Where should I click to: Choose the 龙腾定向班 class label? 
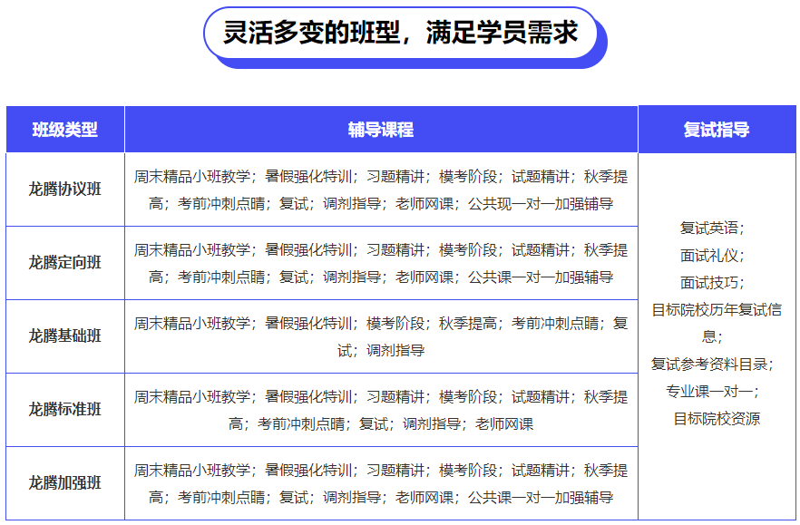click(x=64, y=263)
